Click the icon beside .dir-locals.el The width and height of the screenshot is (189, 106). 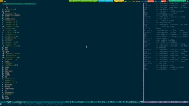point(3,46)
